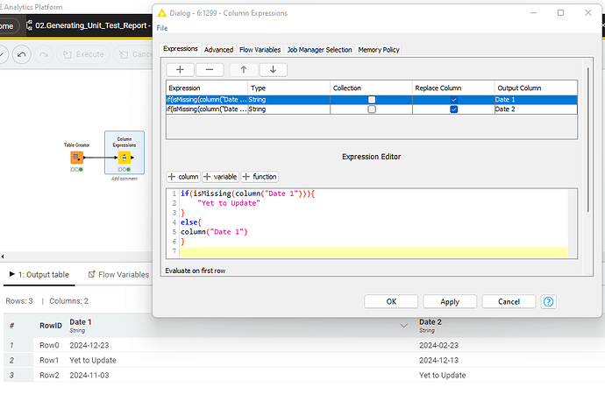Redo action in KNIME toolbar
The height and width of the screenshot is (394, 605).
click(x=44, y=54)
